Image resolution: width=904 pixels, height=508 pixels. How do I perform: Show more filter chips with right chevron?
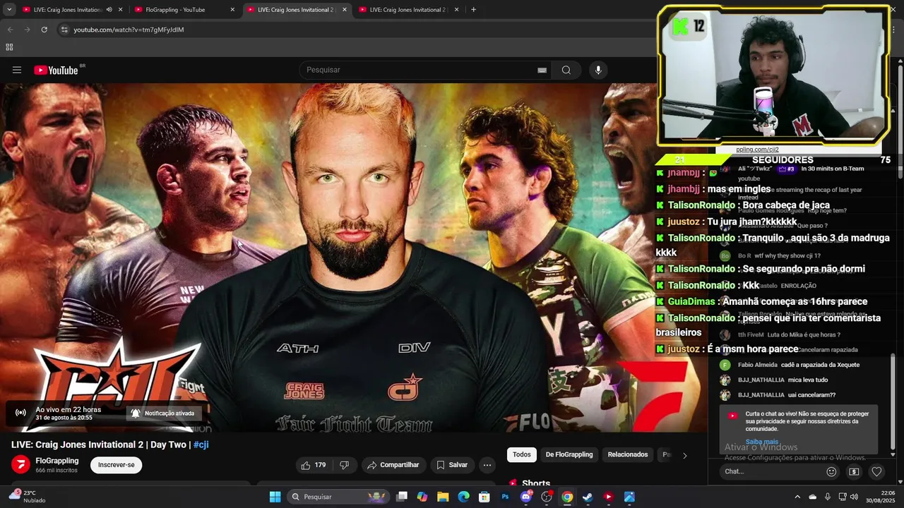tap(684, 455)
